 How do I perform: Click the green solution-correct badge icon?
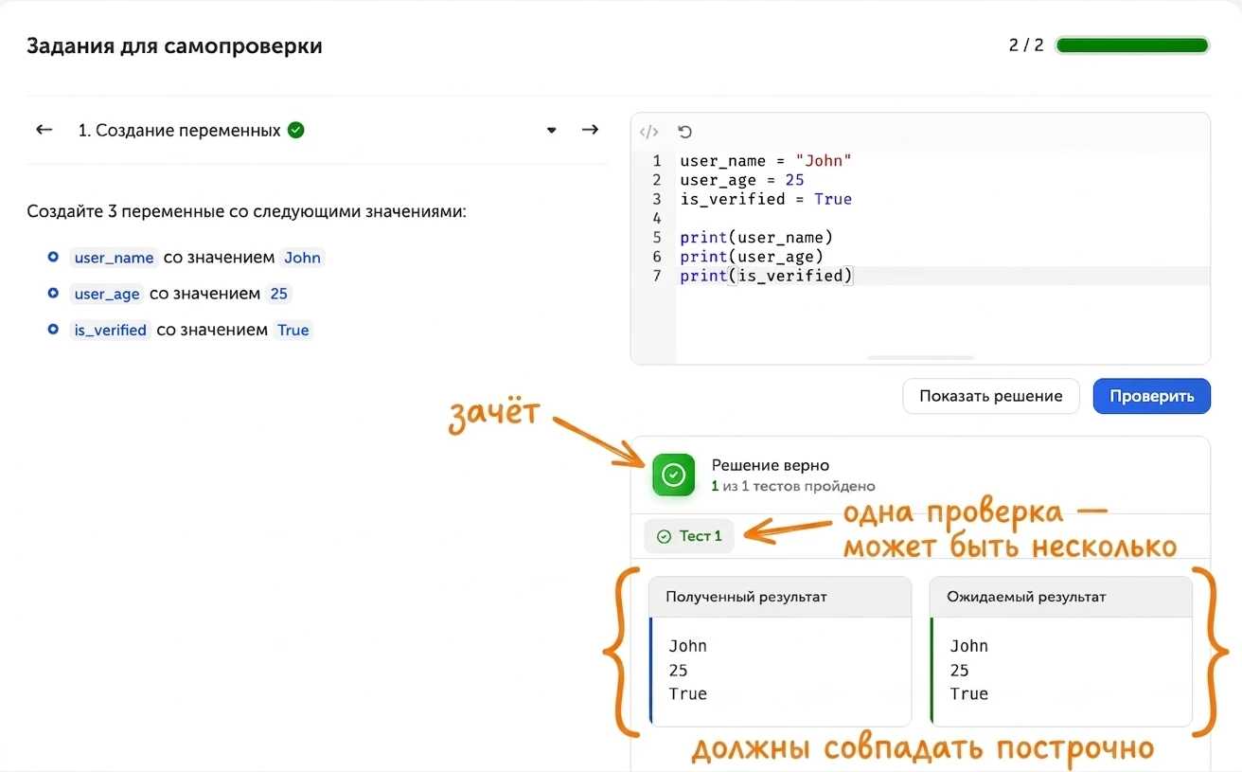pos(674,475)
